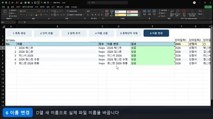
Task: Click the decrease indent icon
Action: coord(61,15)
